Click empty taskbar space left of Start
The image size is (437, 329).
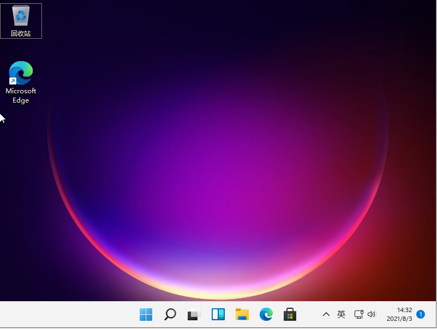pos(65,314)
